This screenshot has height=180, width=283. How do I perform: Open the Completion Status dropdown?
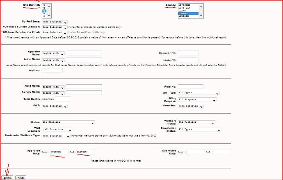pos(199,130)
